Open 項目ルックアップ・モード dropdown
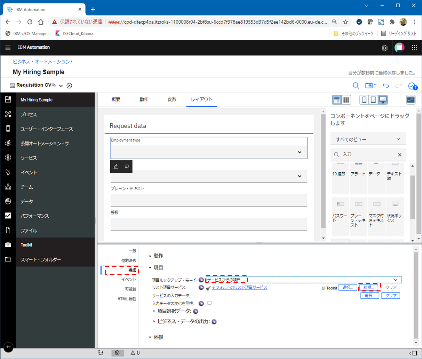This screenshot has height=359, width=422. click(303, 280)
